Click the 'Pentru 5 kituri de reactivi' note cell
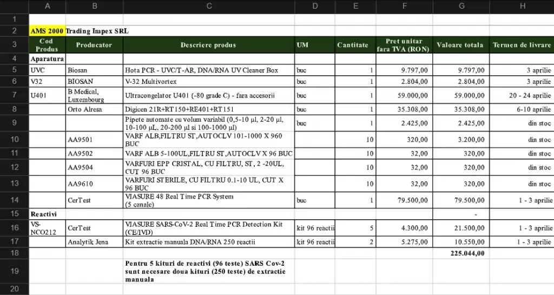The width and height of the screenshot is (554, 295). pyautogui.click(x=209, y=271)
